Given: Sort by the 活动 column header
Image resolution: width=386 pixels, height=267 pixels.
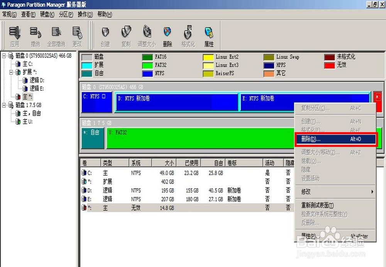Looking at the screenshot, I should 274,163.
